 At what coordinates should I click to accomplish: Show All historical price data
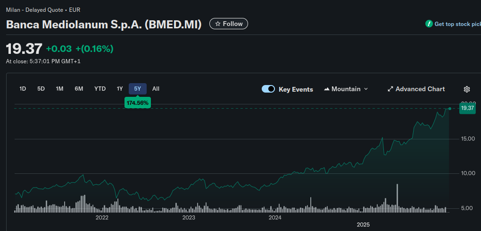point(156,89)
